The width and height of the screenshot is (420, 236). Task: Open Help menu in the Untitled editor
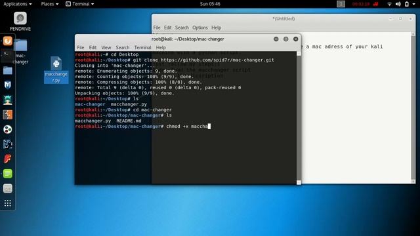(216, 28)
